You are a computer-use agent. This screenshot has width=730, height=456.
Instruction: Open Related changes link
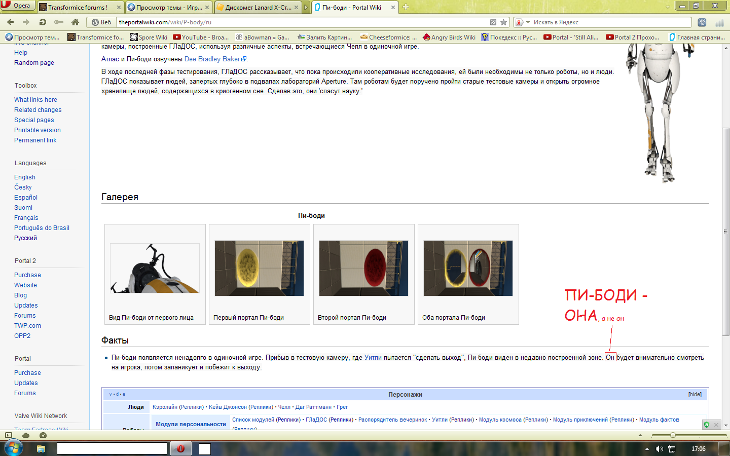click(38, 110)
